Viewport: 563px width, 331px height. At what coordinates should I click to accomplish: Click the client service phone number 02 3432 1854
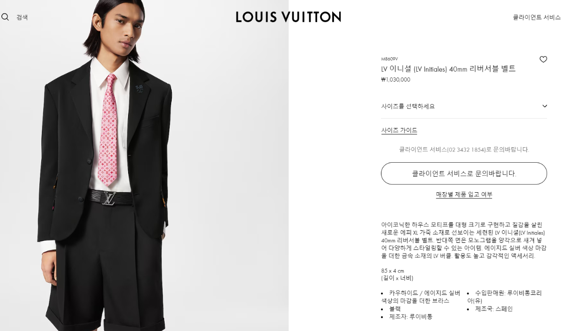(466, 150)
